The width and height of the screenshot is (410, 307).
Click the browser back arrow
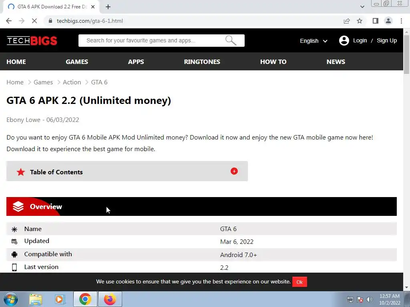(x=9, y=21)
